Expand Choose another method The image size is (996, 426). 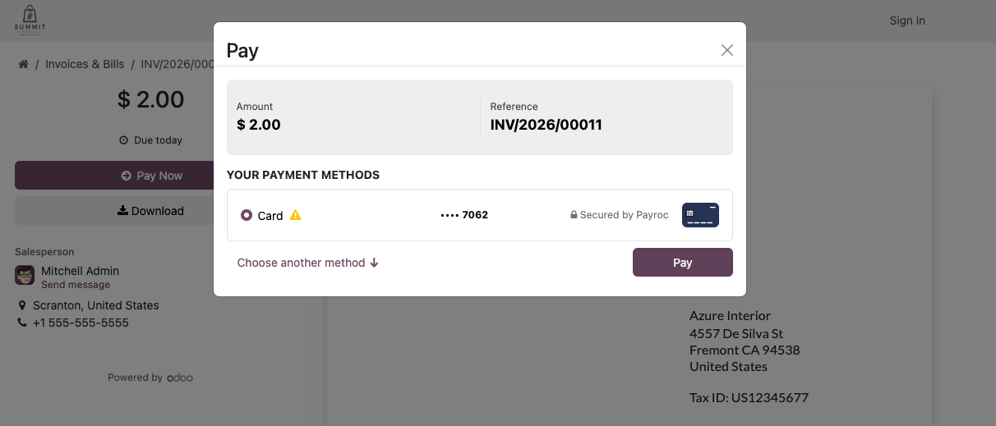coord(308,263)
